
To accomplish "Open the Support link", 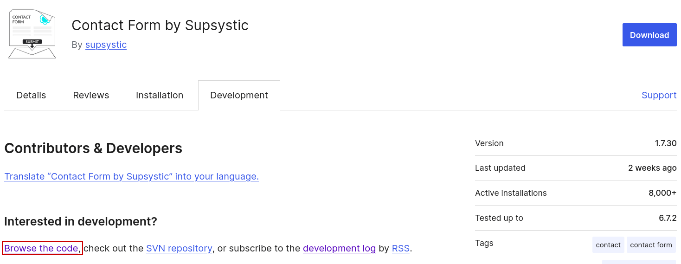I will pyautogui.click(x=659, y=96).
